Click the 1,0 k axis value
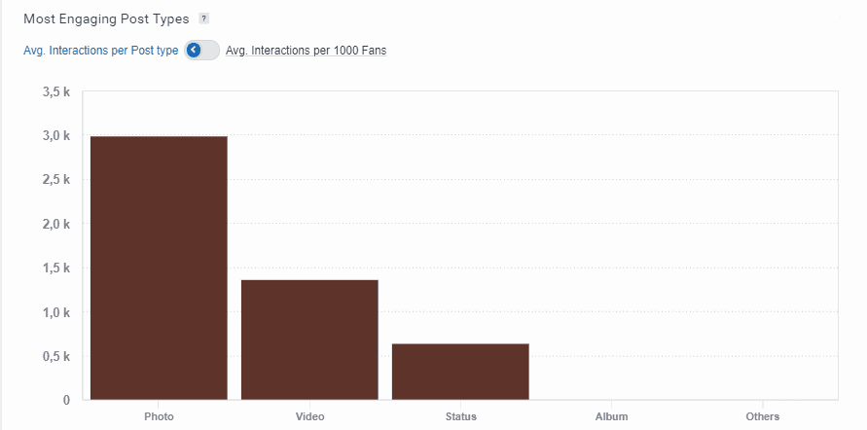Image resolution: width=867 pixels, height=430 pixels. pos(56,312)
